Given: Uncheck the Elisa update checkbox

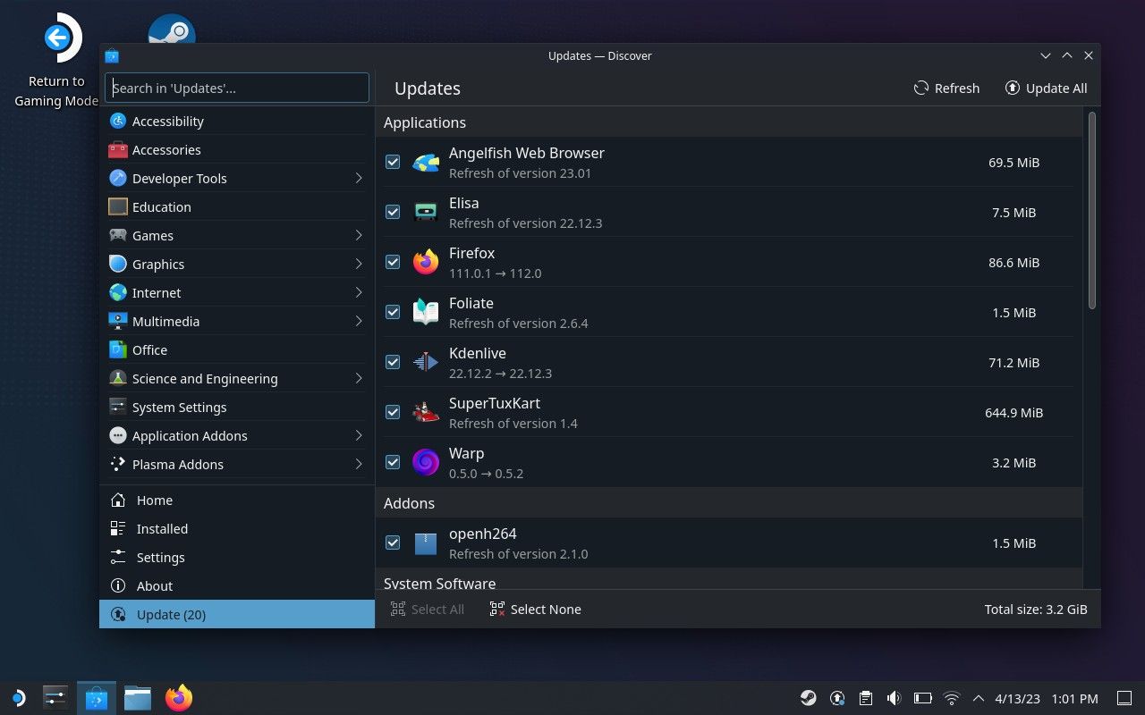Looking at the screenshot, I should (393, 213).
